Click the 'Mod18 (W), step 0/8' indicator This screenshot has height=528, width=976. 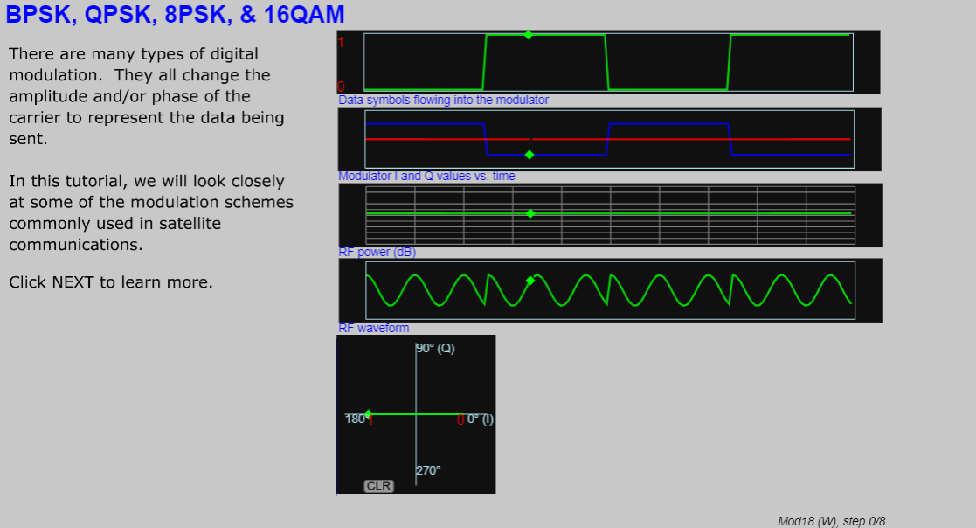(x=831, y=521)
